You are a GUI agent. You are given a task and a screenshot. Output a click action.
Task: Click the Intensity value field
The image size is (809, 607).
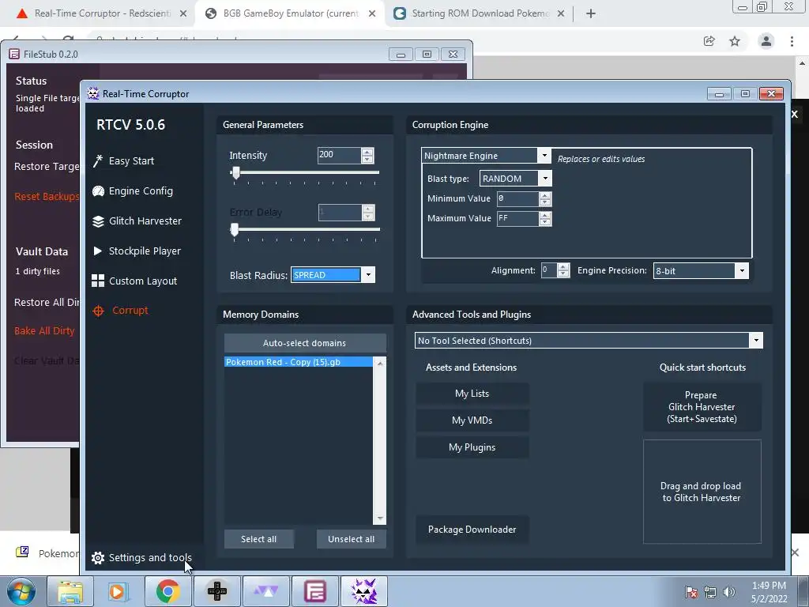pos(340,155)
